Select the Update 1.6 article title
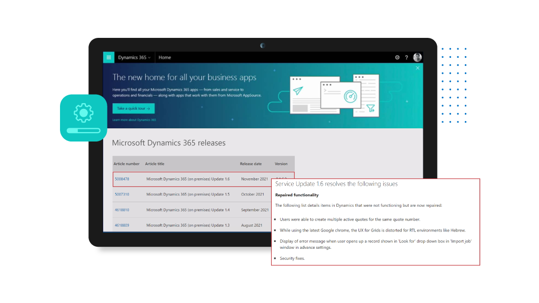The image size is (539, 303). pyautogui.click(x=188, y=179)
